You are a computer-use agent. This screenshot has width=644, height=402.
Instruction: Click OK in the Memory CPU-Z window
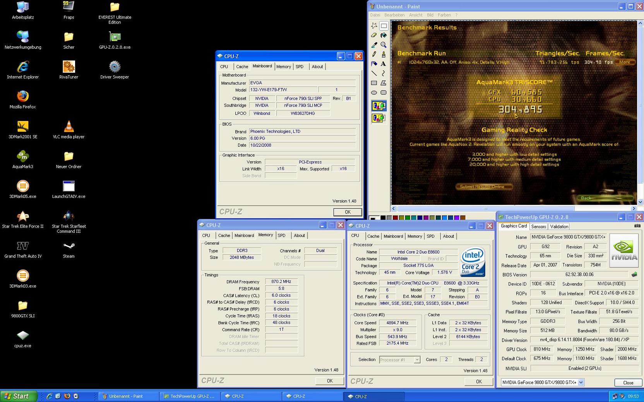pos(330,381)
